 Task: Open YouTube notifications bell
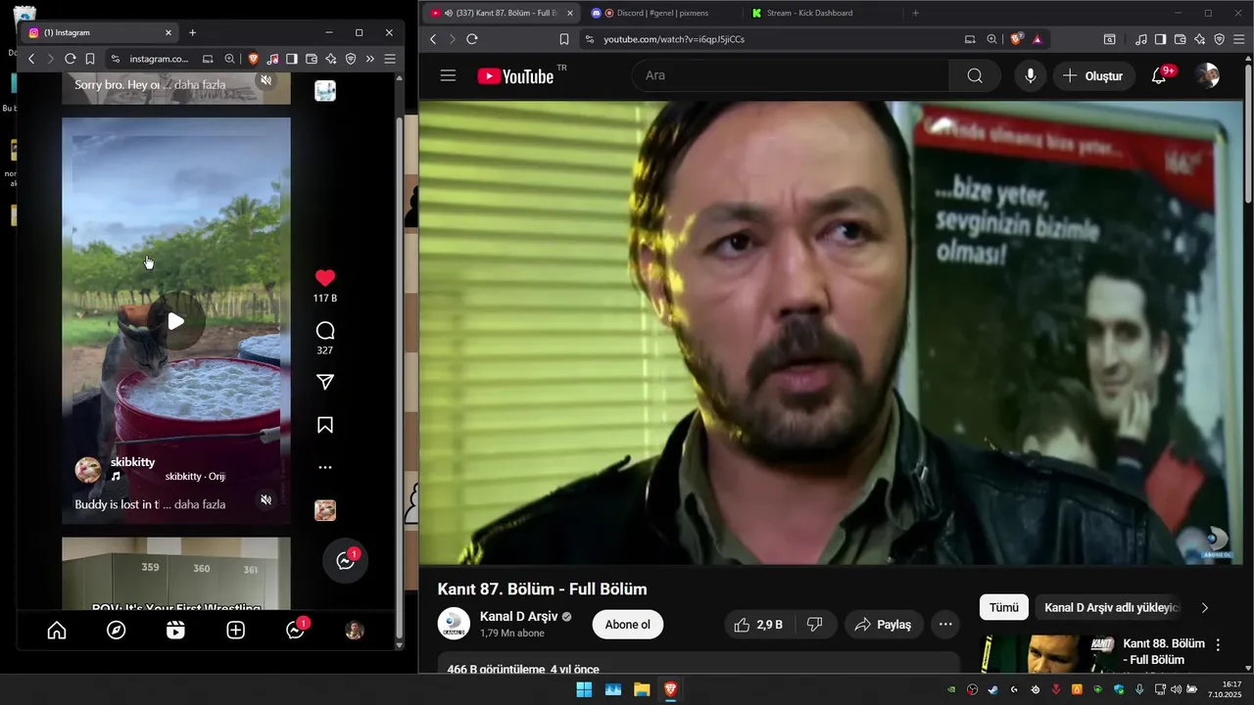[1158, 75]
